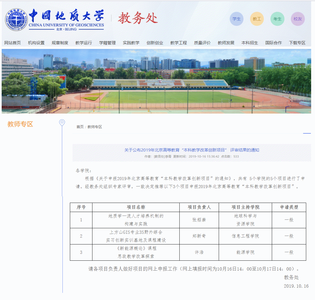Click the 教务处 red title text
This screenshot has height=300, width=315.
138,18
